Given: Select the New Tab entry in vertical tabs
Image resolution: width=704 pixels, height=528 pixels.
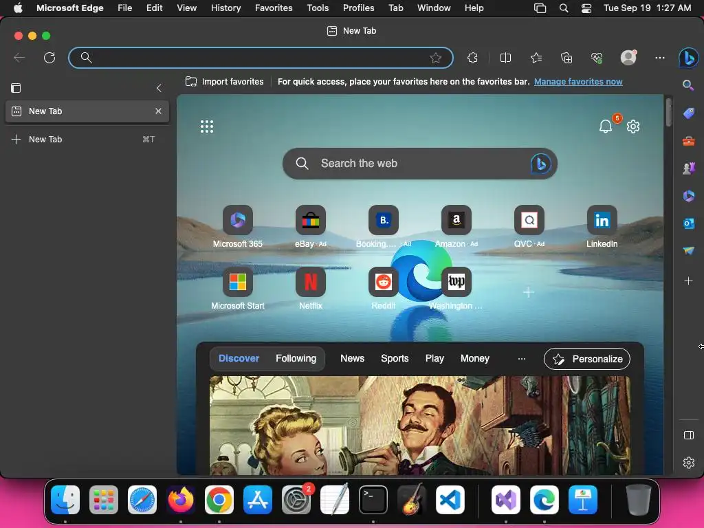Looking at the screenshot, I should click(87, 111).
